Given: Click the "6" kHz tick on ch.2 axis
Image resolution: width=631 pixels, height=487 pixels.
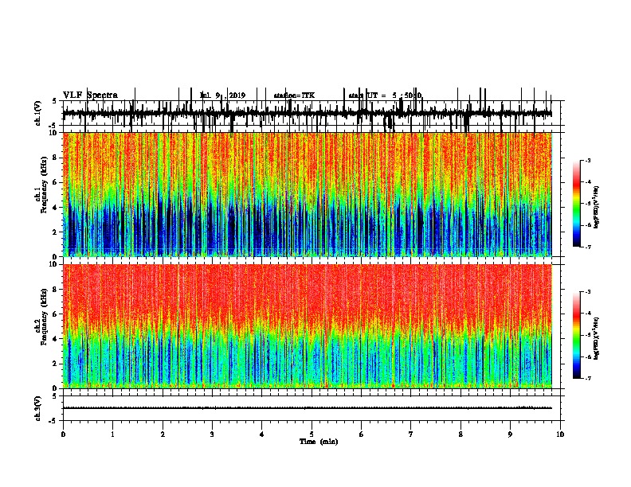Looking at the screenshot, I should [x=55, y=314].
